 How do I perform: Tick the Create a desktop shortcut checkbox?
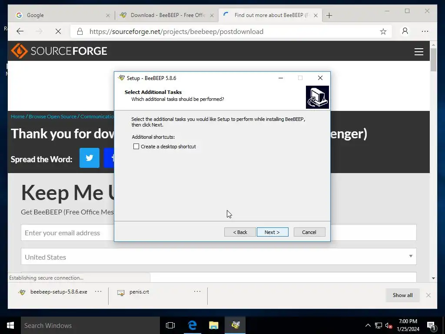point(136,147)
